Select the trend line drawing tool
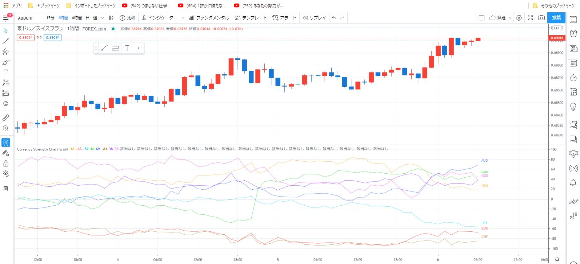Viewport: 580px width, 264px height. [6, 41]
